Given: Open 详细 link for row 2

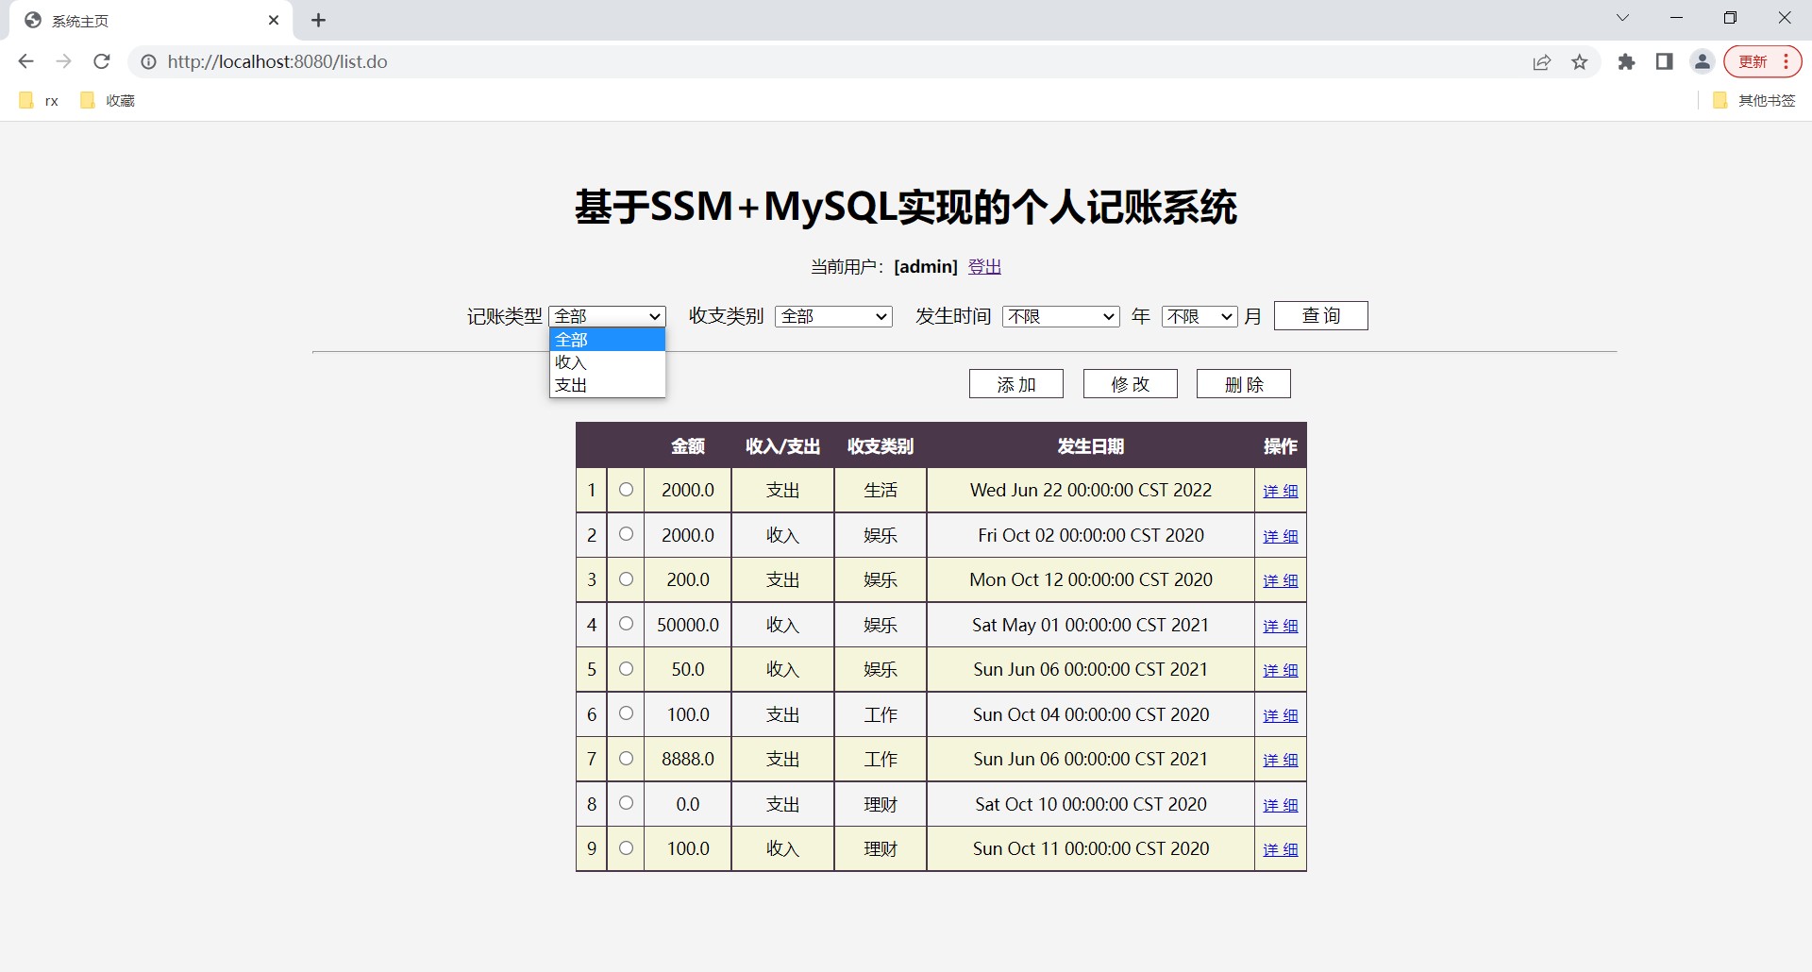Looking at the screenshot, I should 1281,536.
